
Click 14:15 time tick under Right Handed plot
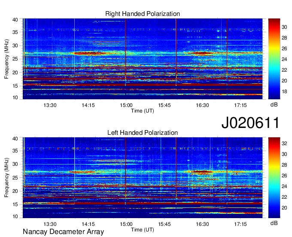[88, 105]
